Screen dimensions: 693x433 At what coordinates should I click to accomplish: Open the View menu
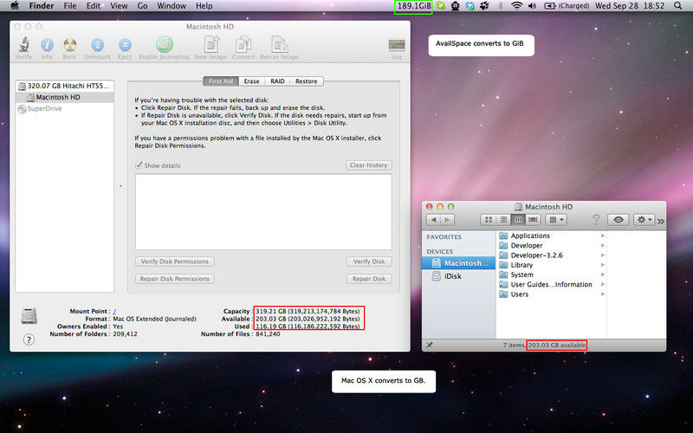coord(119,6)
